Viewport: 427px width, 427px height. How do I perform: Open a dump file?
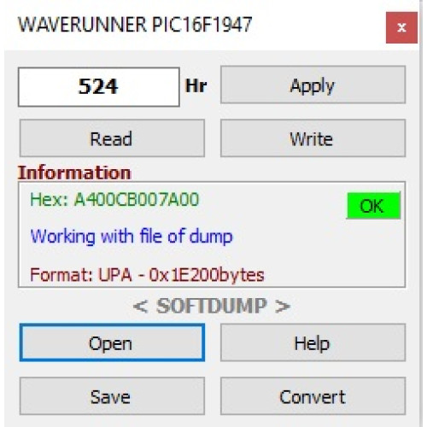(x=112, y=342)
